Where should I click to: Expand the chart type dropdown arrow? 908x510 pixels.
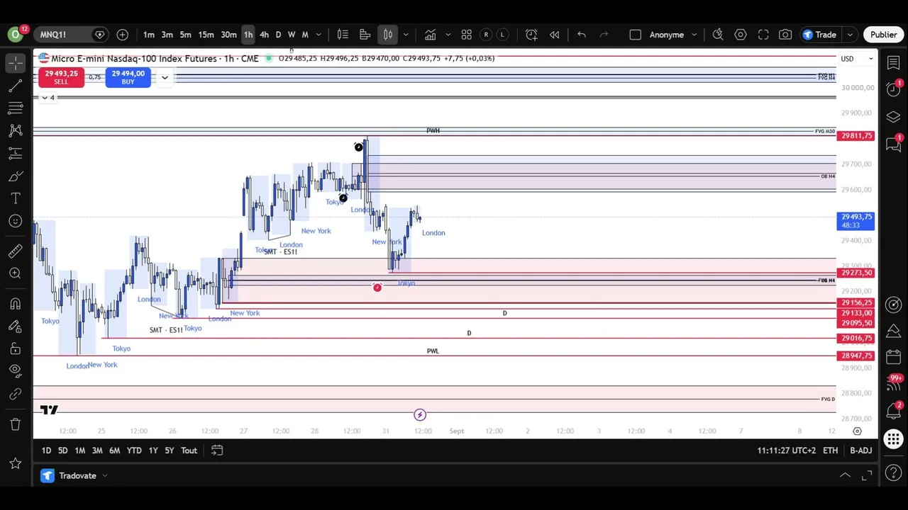click(406, 35)
